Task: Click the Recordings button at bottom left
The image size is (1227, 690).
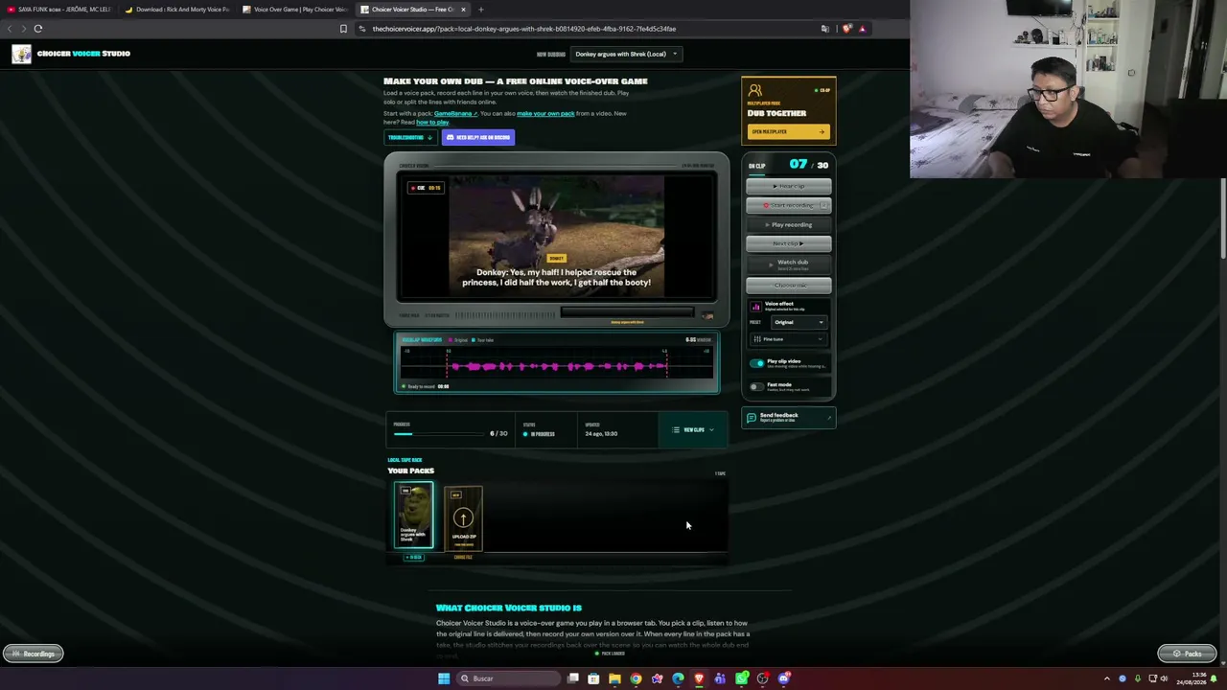Action: pos(33,654)
